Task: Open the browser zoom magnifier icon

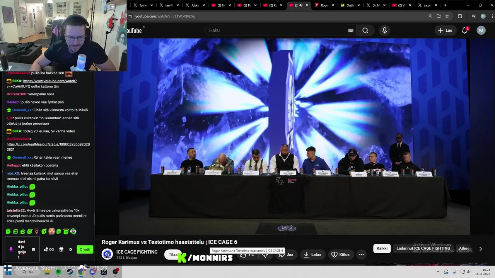Action: point(430,16)
